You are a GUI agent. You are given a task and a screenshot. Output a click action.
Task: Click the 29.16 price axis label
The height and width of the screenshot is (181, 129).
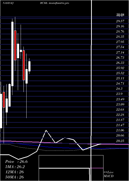120,26
